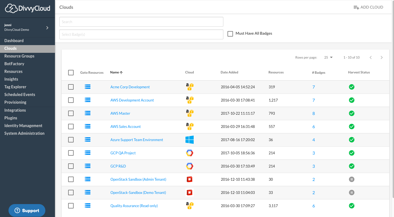Image resolution: width=394 pixels, height=217 pixels.
Task: Go to next page arrow
Action: coord(382,57)
